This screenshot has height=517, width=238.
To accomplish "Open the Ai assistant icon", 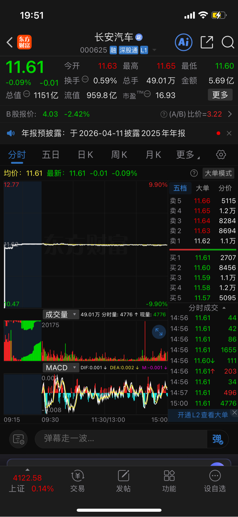I will [184, 42].
